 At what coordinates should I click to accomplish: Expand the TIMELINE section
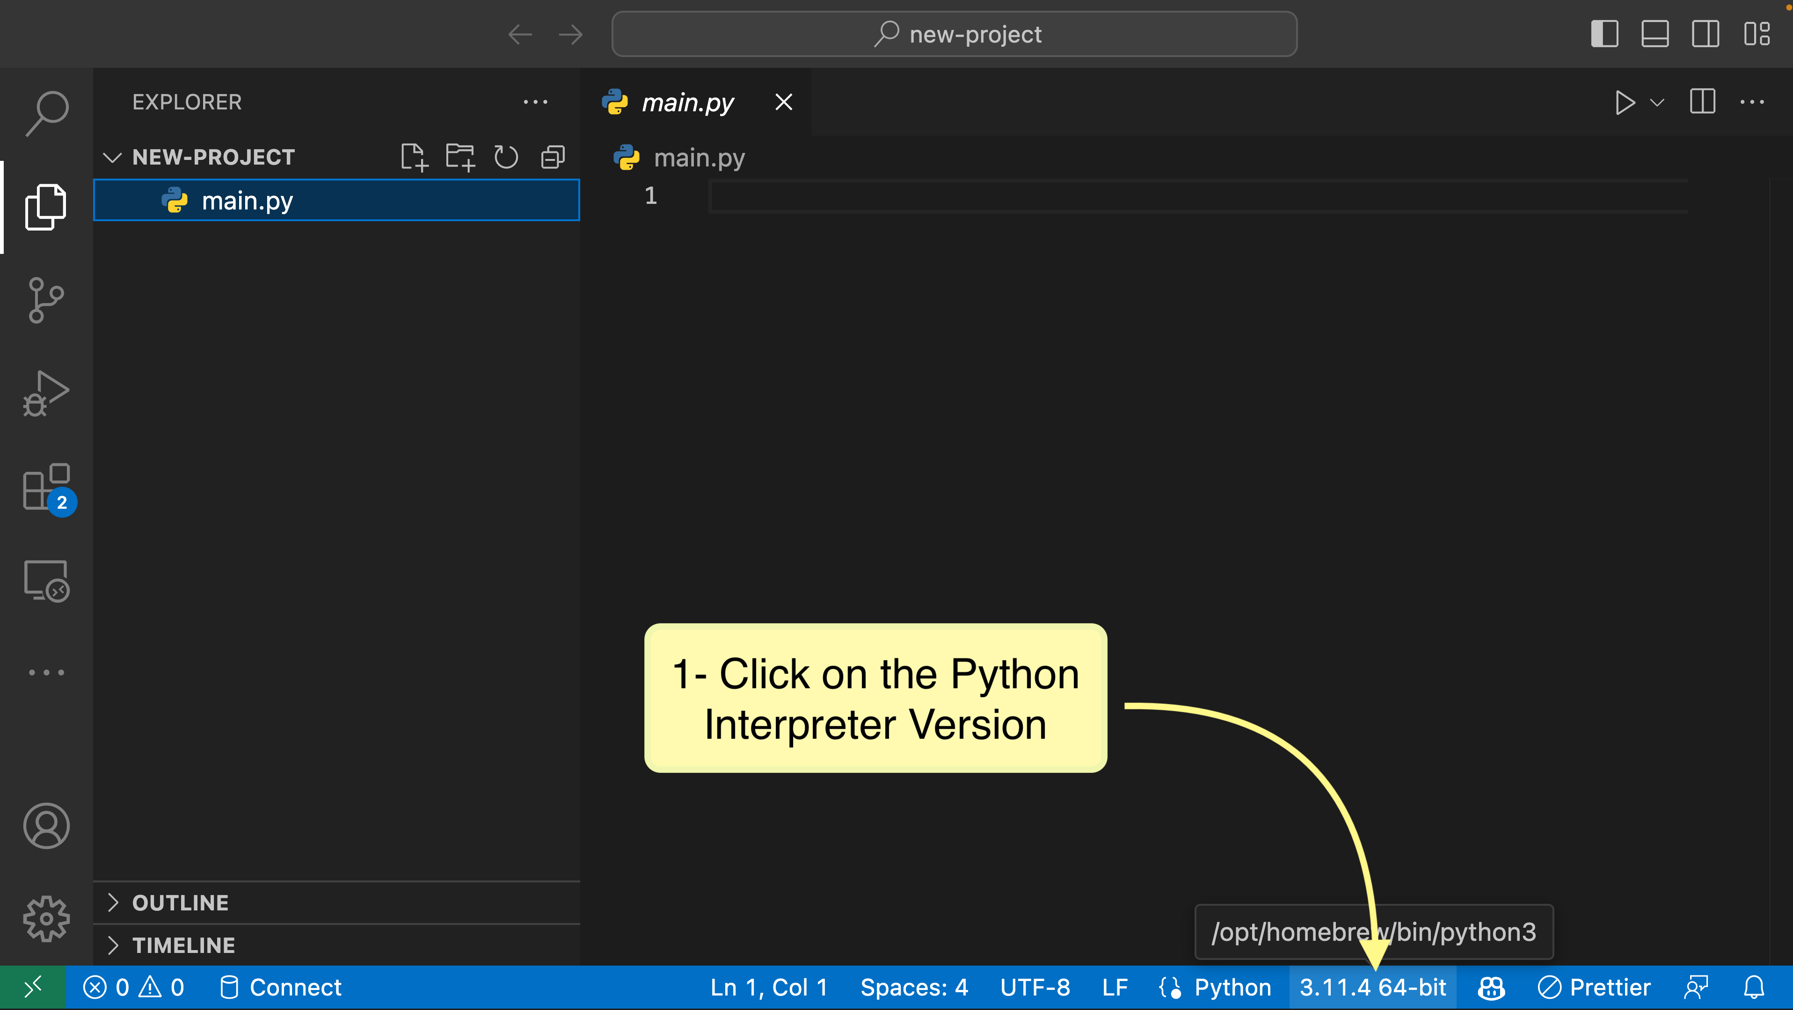[183, 945]
